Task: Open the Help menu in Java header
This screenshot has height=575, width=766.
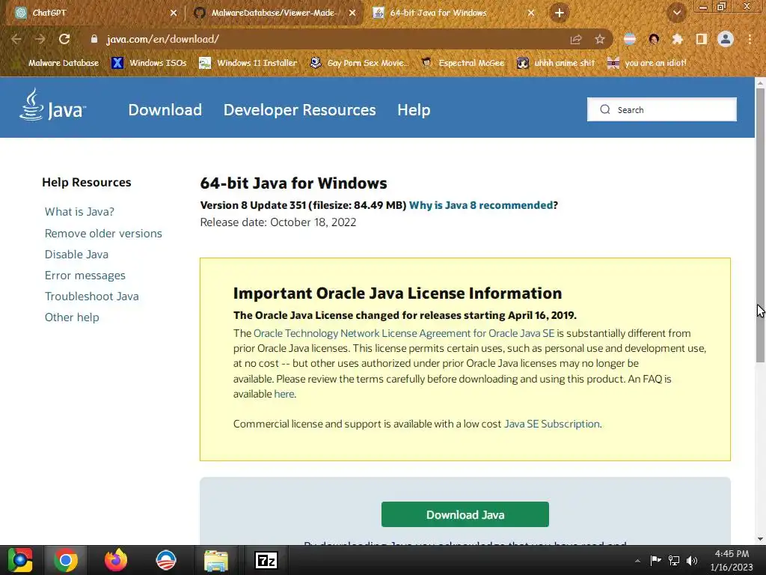Action: click(x=414, y=109)
